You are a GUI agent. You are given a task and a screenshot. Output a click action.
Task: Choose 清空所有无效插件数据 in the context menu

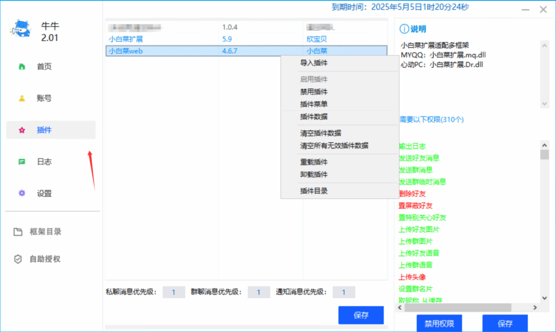[x=334, y=145]
